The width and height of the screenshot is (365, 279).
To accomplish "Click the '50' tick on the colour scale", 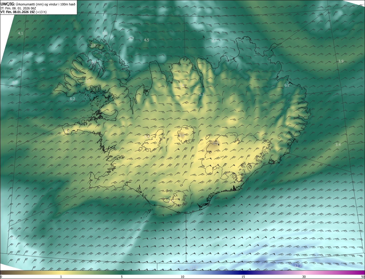I will [362, 277].
